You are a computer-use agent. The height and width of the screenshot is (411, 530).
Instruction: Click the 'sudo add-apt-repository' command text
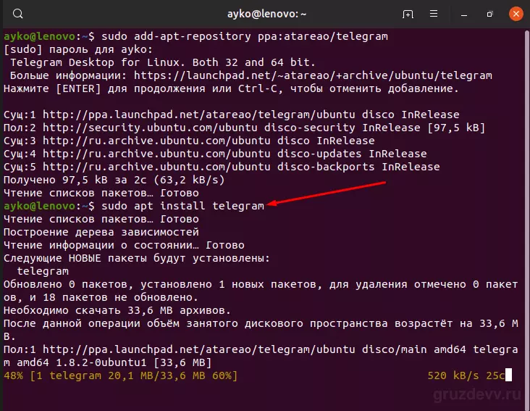click(x=245, y=36)
